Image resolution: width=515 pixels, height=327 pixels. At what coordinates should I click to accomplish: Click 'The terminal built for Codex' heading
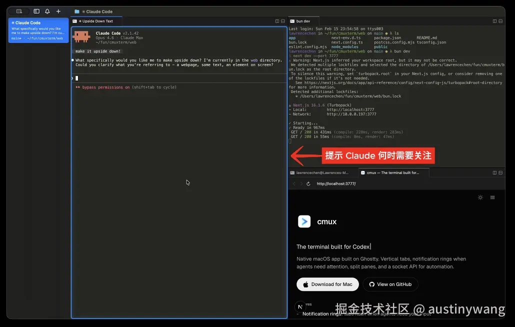point(333,247)
